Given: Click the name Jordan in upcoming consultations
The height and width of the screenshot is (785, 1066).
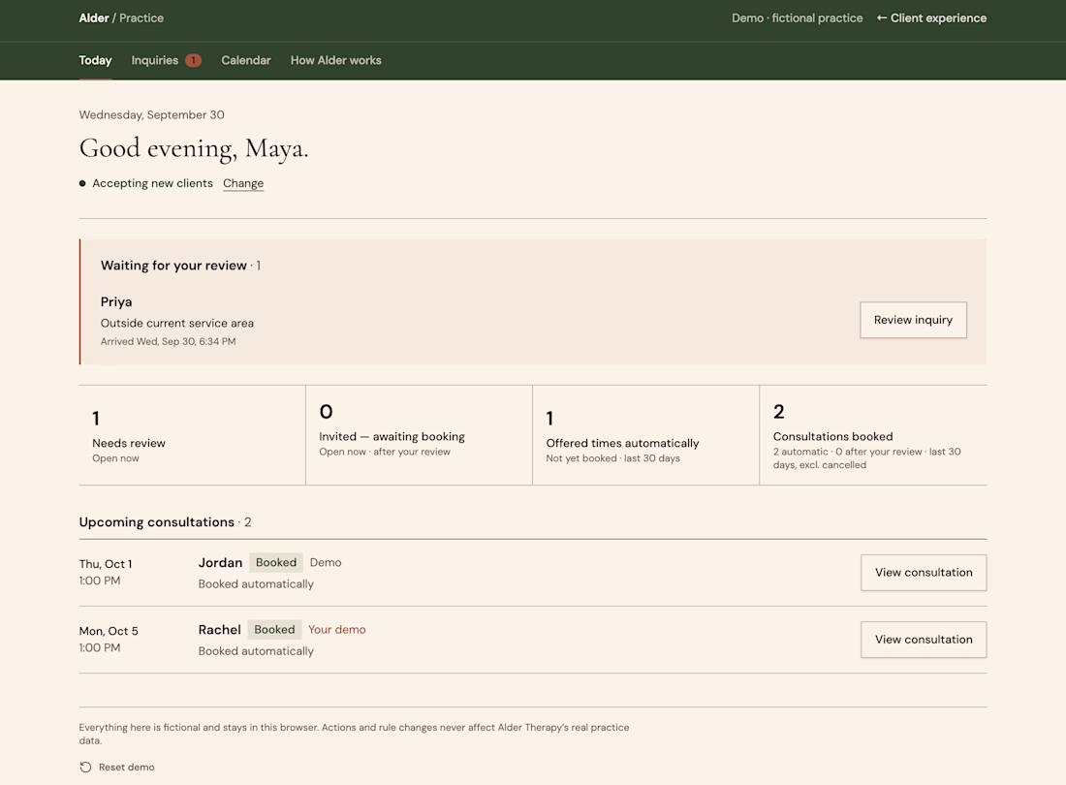Looking at the screenshot, I should pyautogui.click(x=220, y=563).
